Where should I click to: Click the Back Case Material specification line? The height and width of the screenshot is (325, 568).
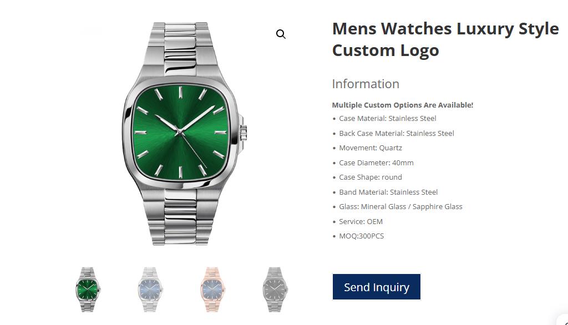click(396, 133)
